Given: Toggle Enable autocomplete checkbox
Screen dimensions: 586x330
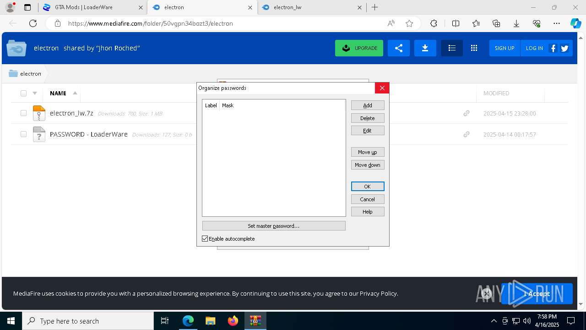Looking at the screenshot, I should [x=205, y=239].
